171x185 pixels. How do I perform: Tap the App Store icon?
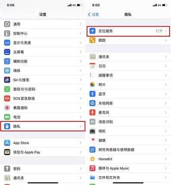(7, 143)
